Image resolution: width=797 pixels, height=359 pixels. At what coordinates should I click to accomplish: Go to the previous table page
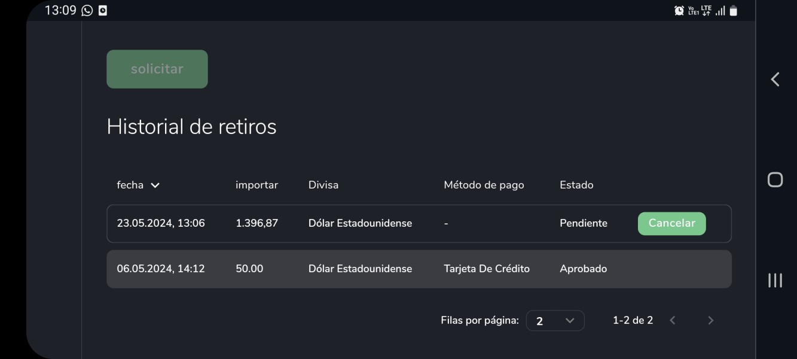[673, 321]
